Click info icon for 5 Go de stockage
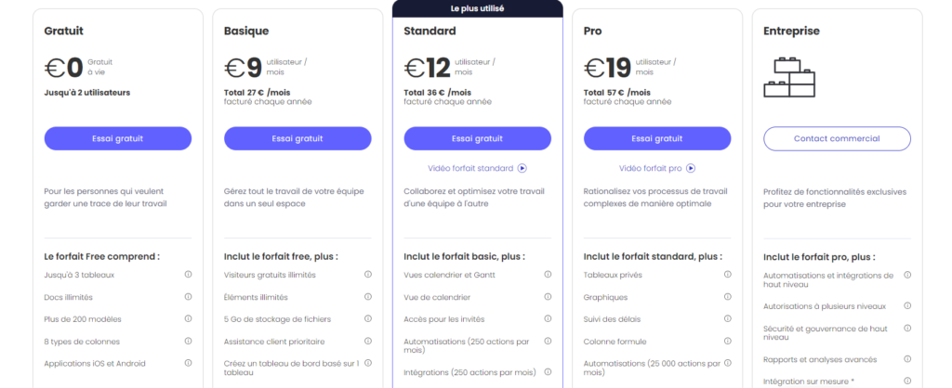Image resolution: width=952 pixels, height=388 pixels. [368, 319]
